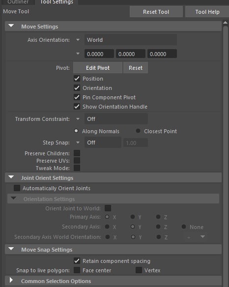Uncheck the Position pivot checkbox
Image resolution: width=229 pixels, height=287 pixels.
(x=77, y=79)
